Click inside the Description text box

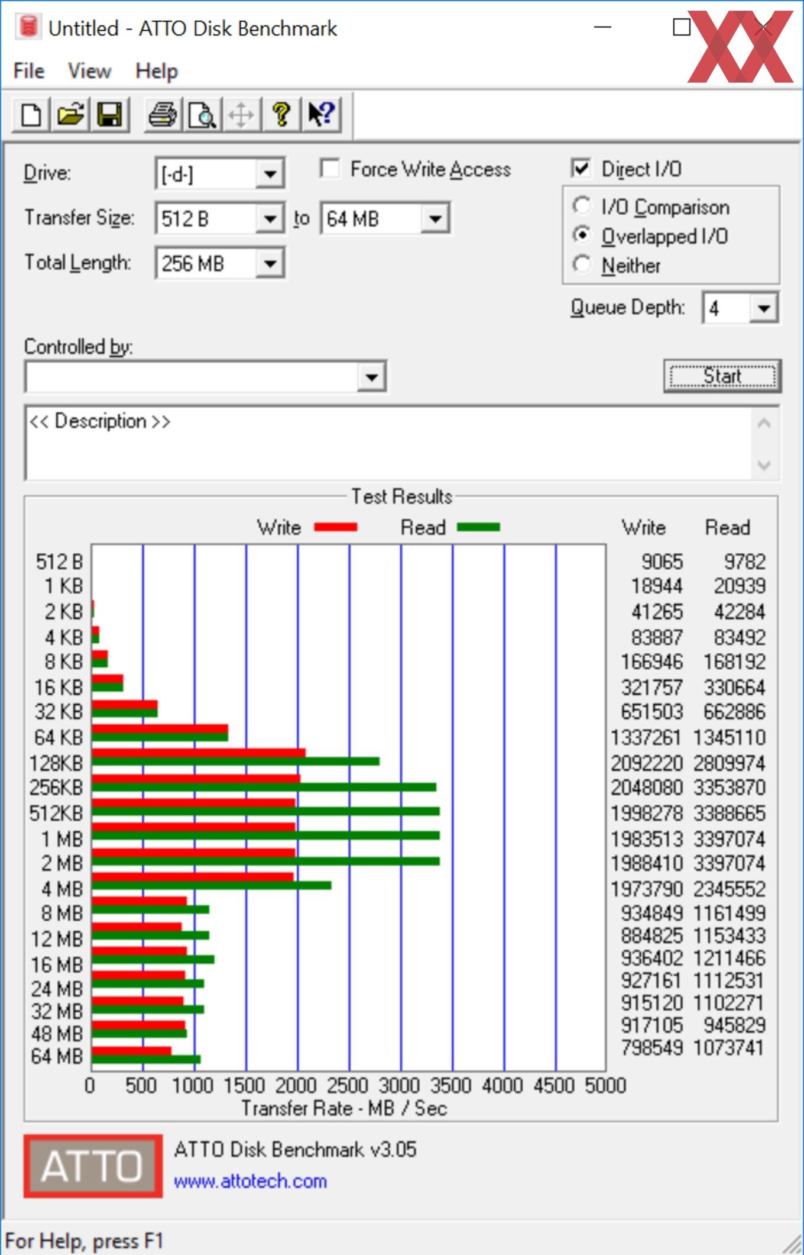click(x=388, y=443)
